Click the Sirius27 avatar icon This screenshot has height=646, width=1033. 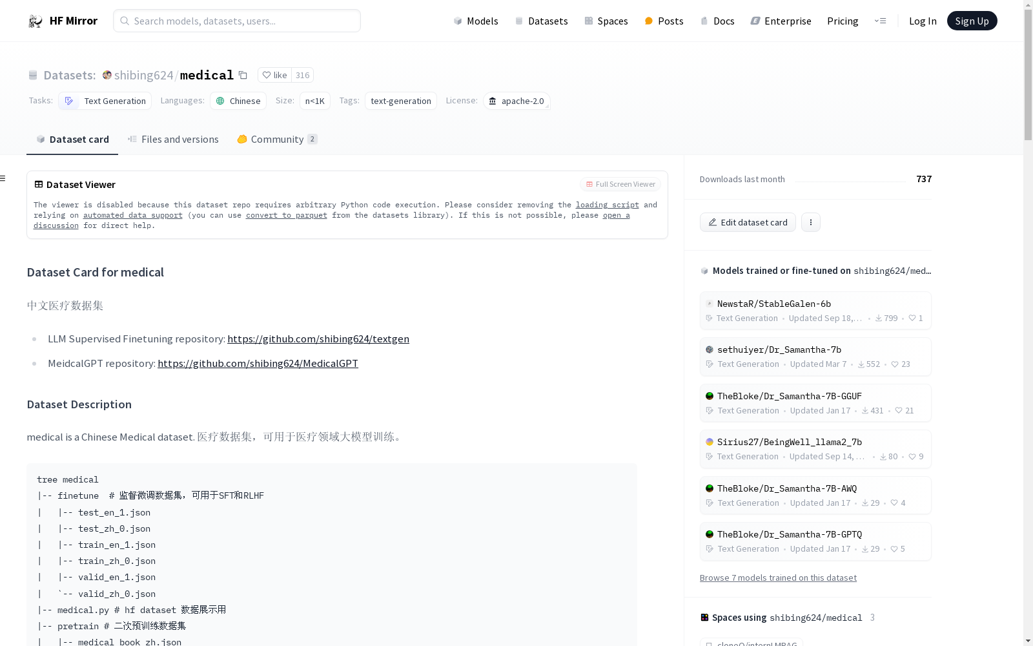[x=710, y=442]
